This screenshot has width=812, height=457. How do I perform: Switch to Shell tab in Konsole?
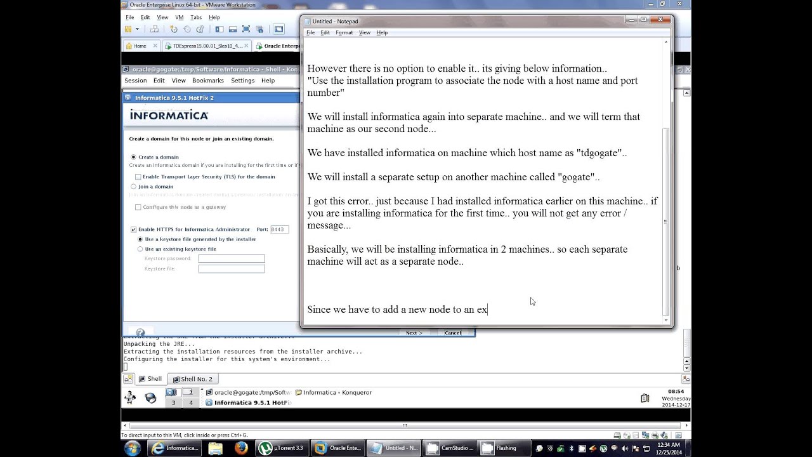(x=150, y=379)
